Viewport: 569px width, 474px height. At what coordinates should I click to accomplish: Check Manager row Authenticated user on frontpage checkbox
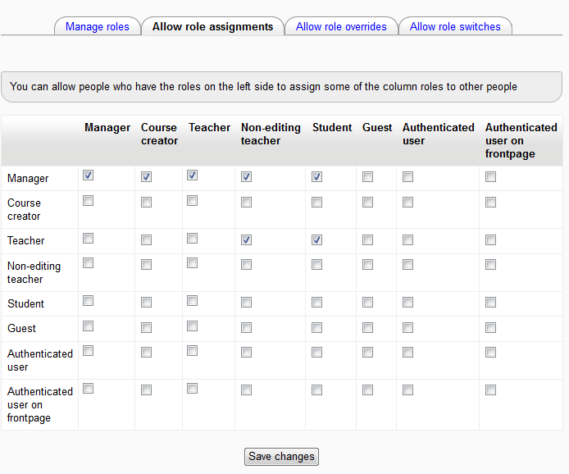click(x=491, y=177)
